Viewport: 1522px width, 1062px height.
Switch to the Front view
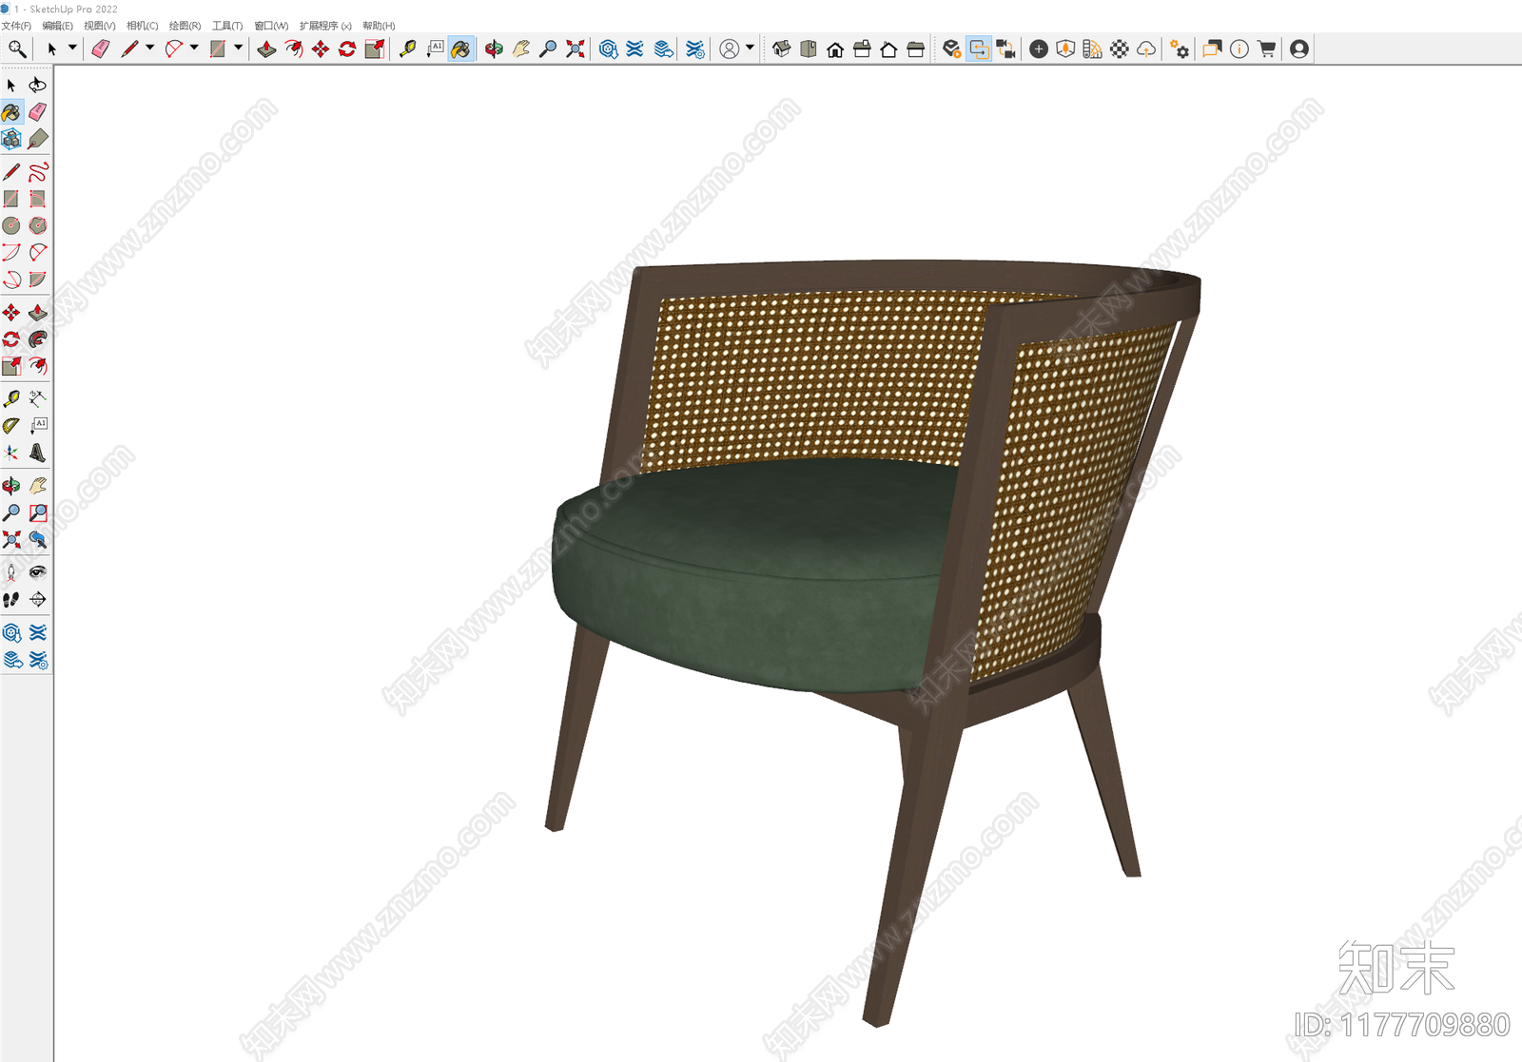point(835,48)
